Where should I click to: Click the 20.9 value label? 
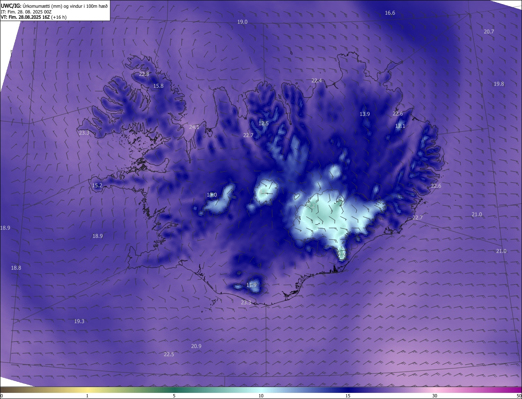(196, 346)
